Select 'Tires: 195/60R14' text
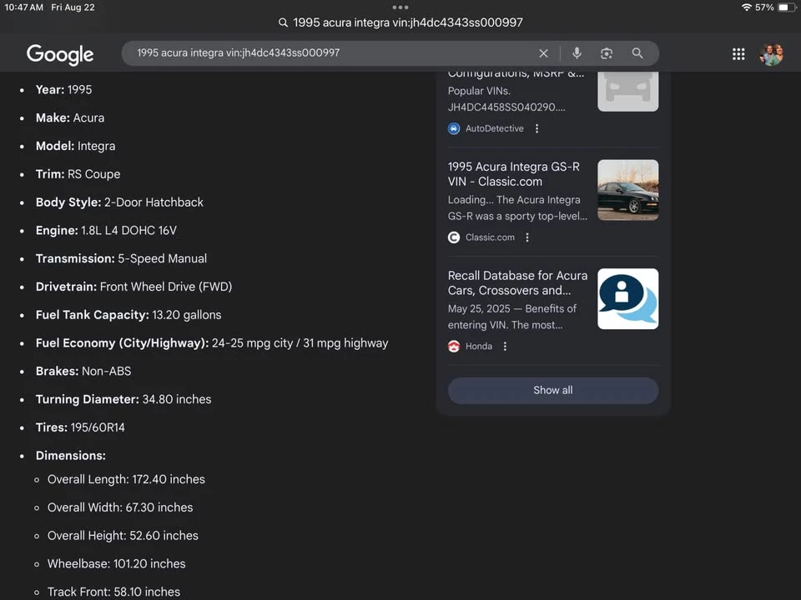Image resolution: width=801 pixels, height=600 pixels. [80, 427]
